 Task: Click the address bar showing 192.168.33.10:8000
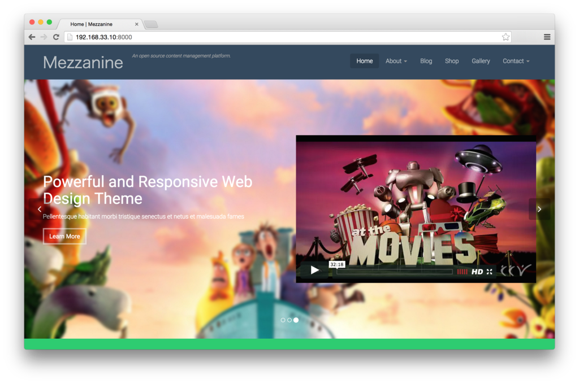[x=288, y=37]
